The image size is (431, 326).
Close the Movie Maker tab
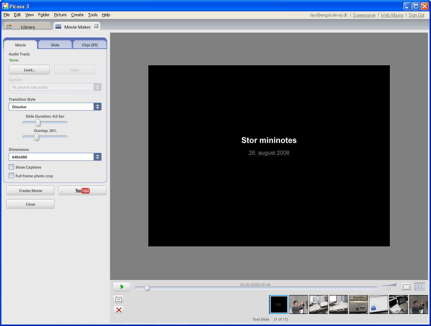(96, 26)
